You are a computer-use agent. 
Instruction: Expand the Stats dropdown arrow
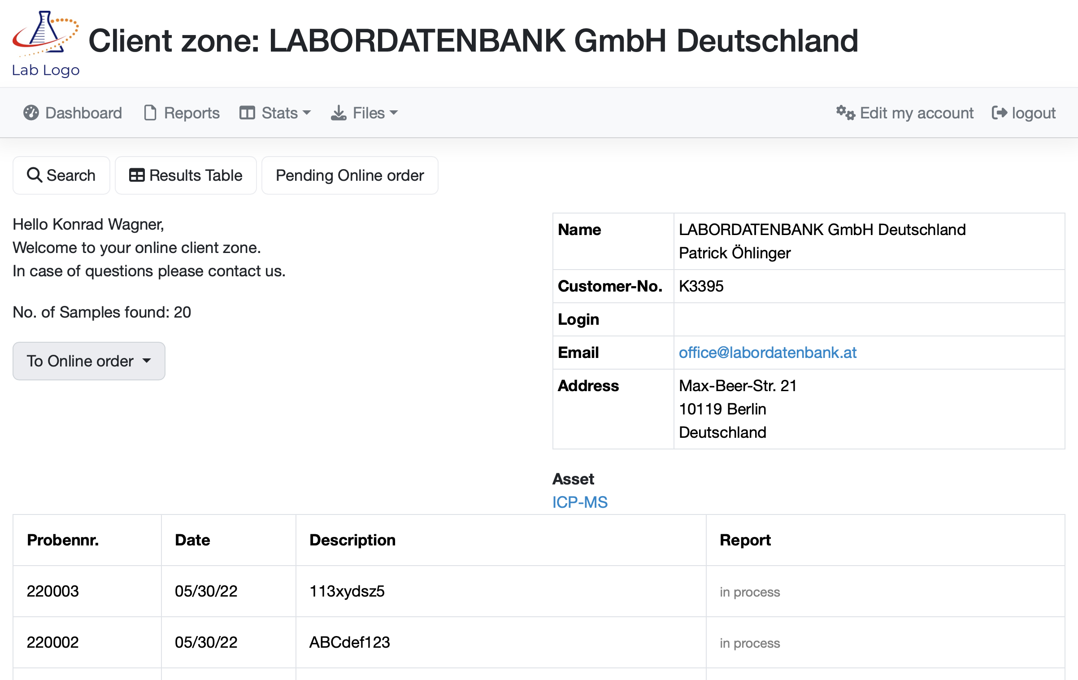(x=307, y=113)
